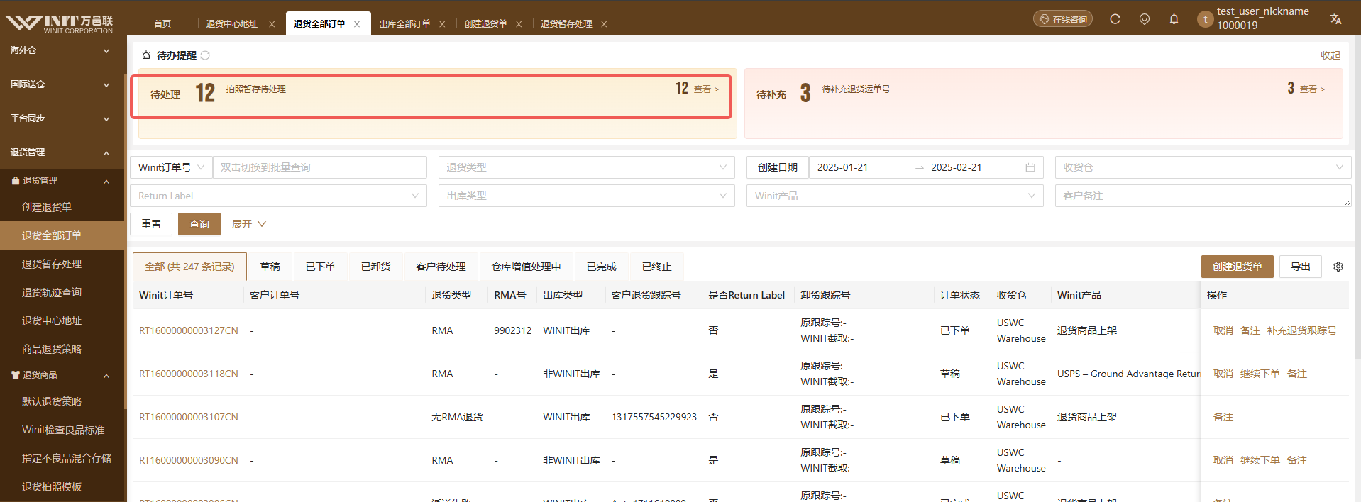Close the 退货中心地址 tab

point(272,24)
